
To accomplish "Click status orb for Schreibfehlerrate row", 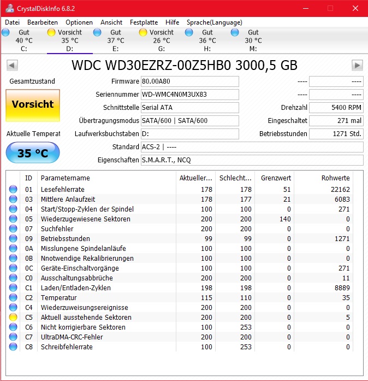I will 13,347.
